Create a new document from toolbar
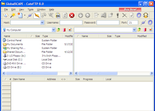The image size is (155, 111). [20, 15]
